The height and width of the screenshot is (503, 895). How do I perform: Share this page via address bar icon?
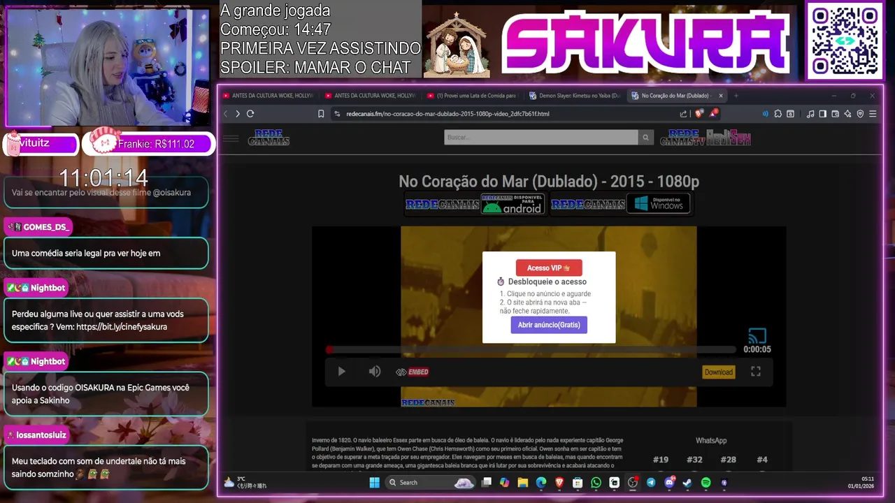click(x=683, y=114)
